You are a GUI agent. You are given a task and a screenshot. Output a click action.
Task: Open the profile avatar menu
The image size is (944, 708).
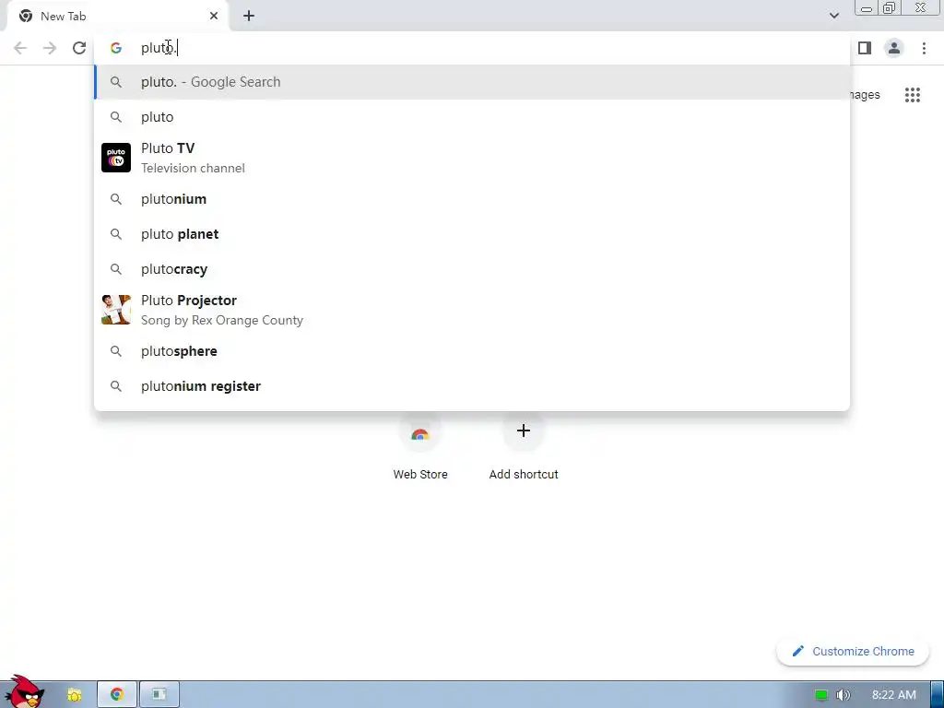894,48
